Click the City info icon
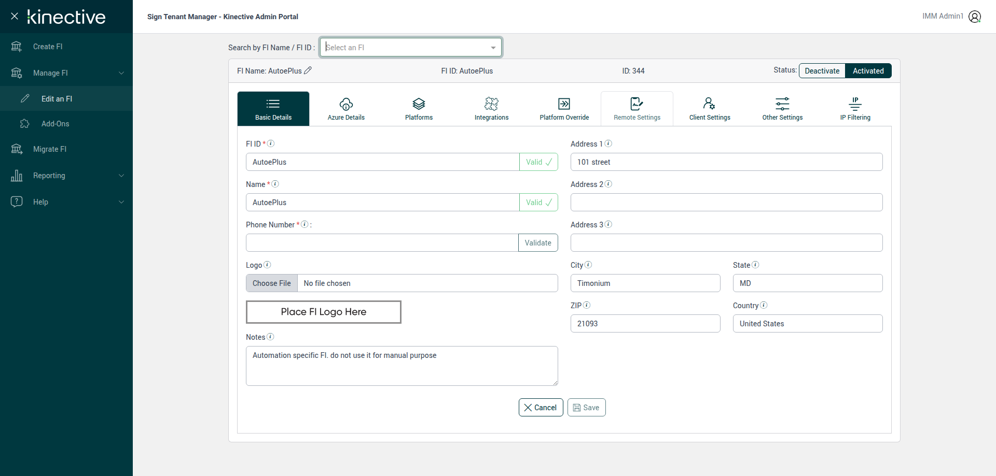996x476 pixels. (x=588, y=265)
